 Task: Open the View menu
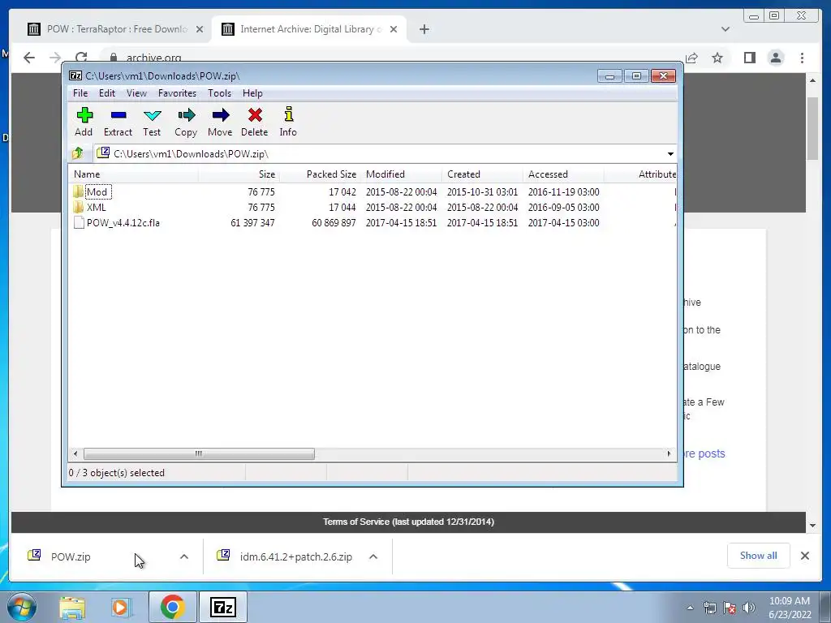click(136, 93)
